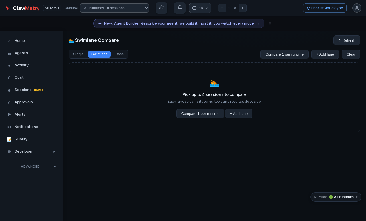Click empty-state Compare 1 per runtime button
Screen dimensions: 366x221
click(200, 114)
